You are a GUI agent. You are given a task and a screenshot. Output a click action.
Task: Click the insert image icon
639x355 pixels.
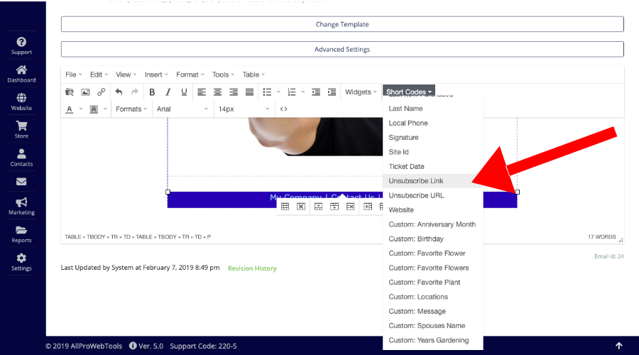pyautogui.click(x=85, y=92)
